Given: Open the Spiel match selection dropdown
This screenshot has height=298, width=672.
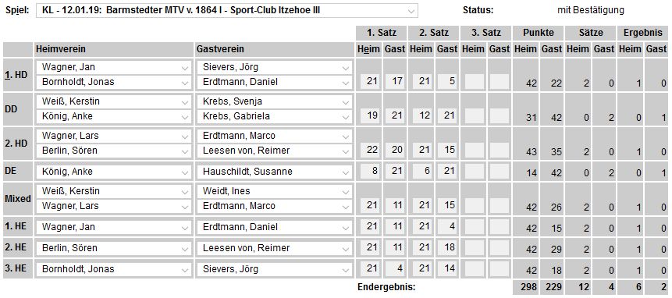Looking at the screenshot, I should [x=226, y=10].
